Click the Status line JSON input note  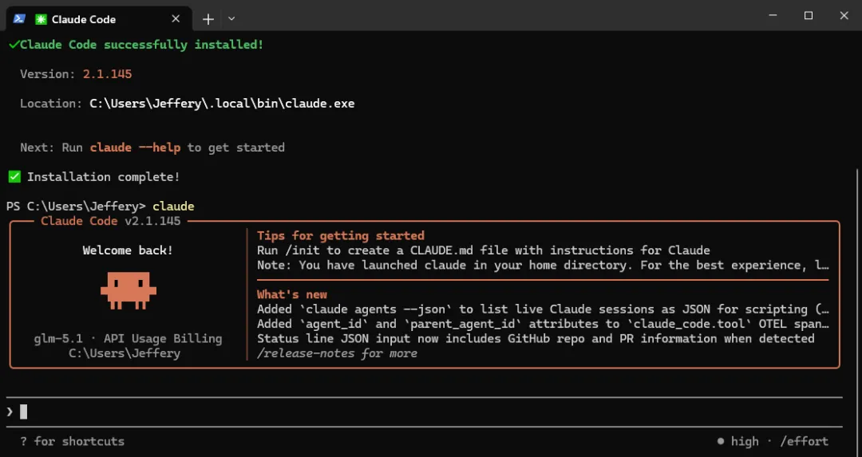click(x=536, y=338)
